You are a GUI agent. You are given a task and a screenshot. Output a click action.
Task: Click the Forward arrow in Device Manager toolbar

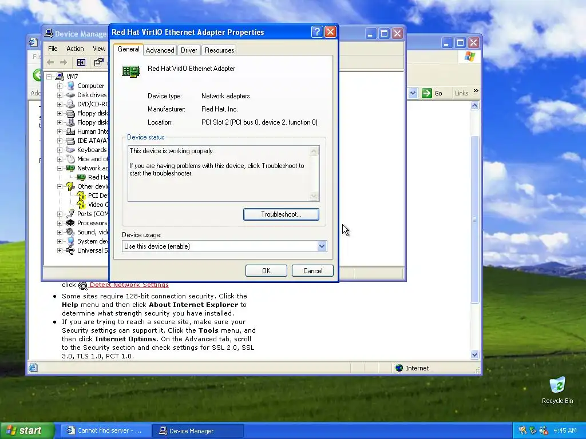click(x=64, y=62)
